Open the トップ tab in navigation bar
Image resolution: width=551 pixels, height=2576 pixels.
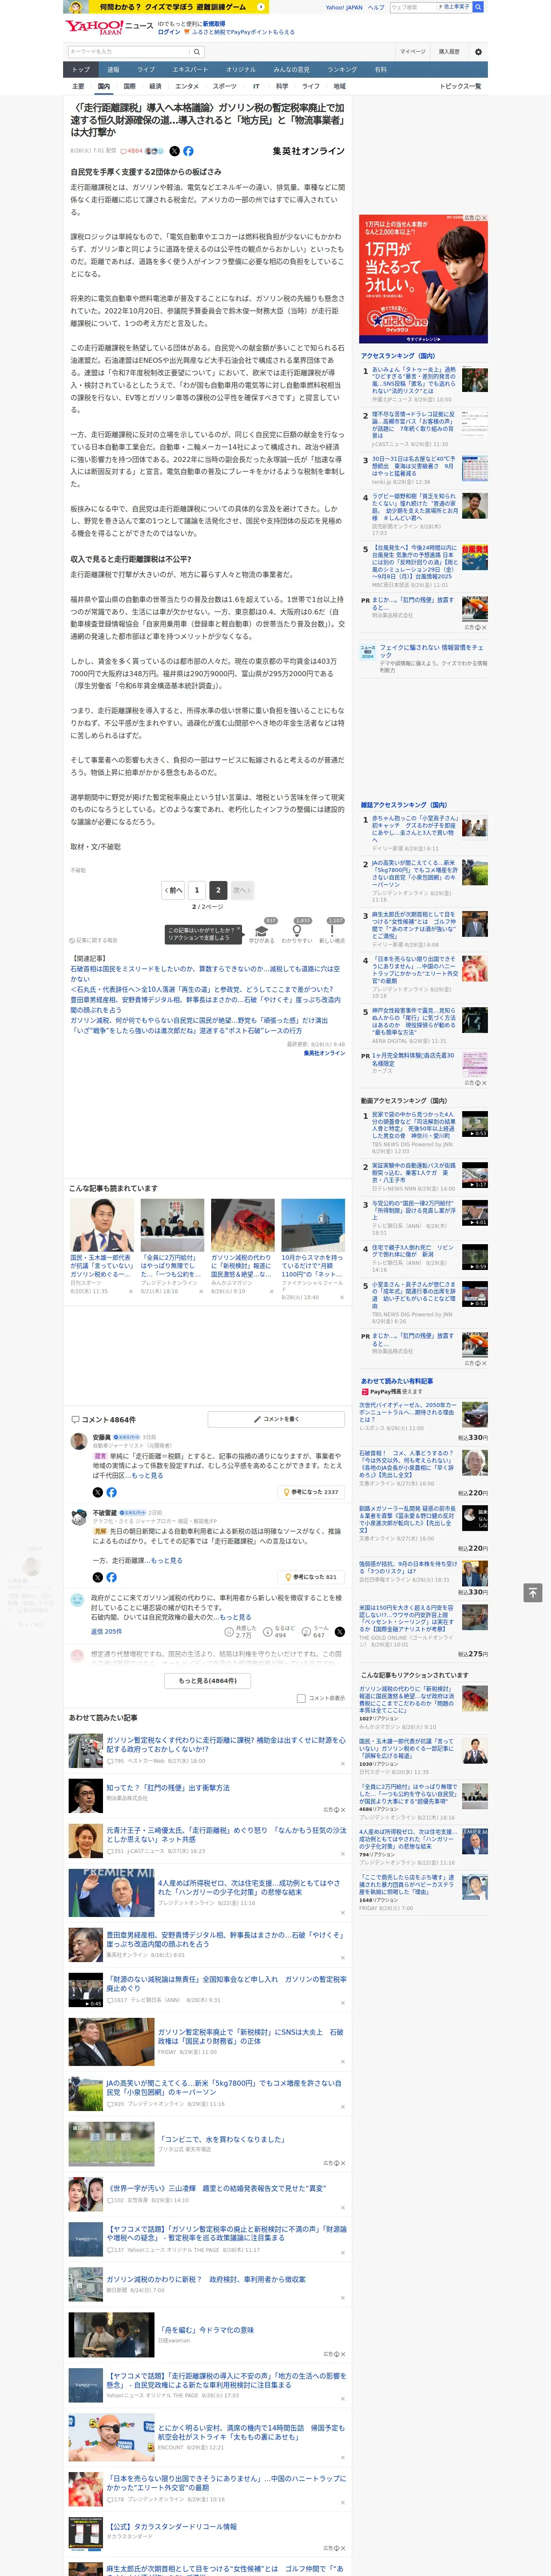pos(81,70)
